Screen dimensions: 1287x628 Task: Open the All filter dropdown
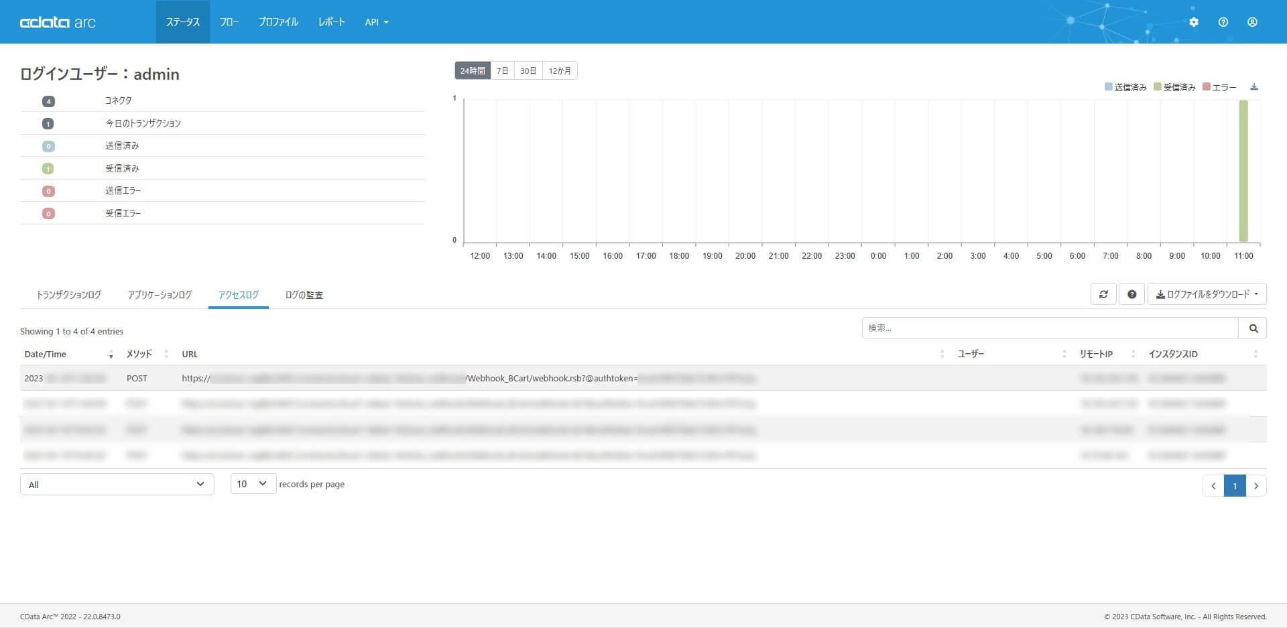click(x=117, y=485)
